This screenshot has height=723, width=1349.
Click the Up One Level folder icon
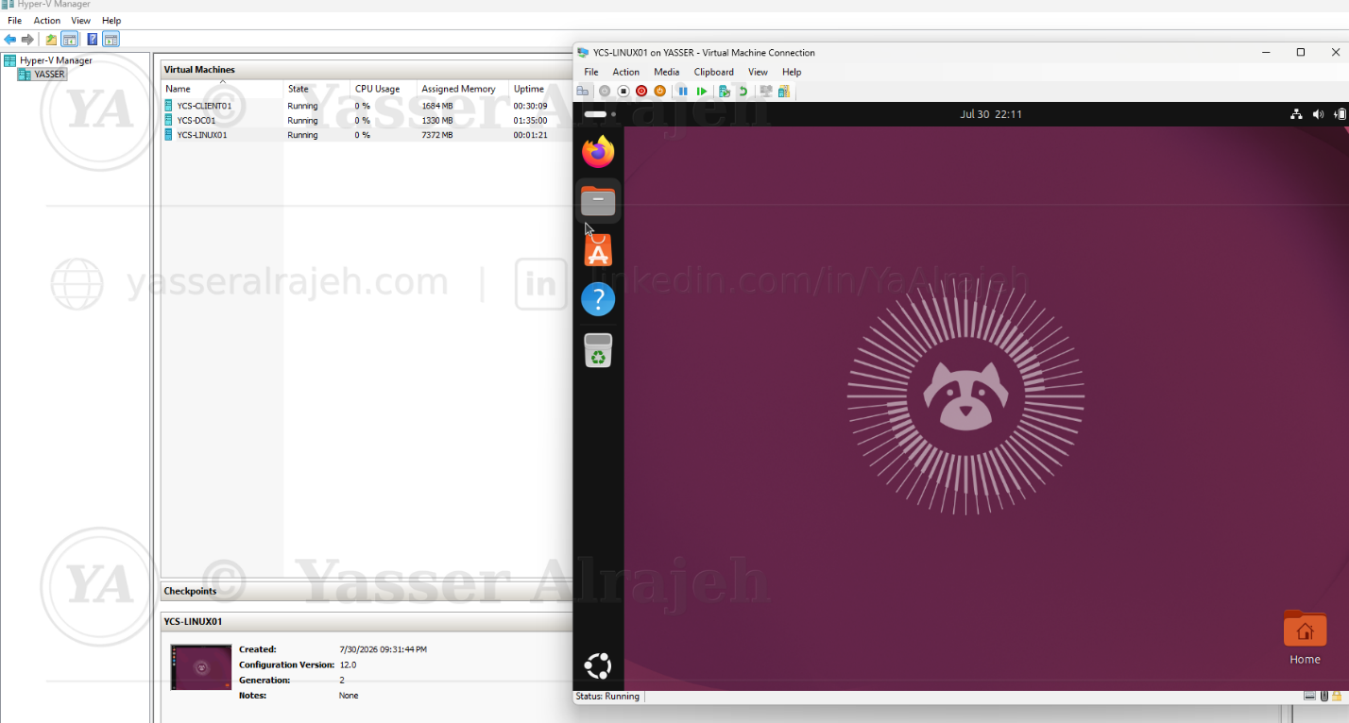click(x=51, y=40)
